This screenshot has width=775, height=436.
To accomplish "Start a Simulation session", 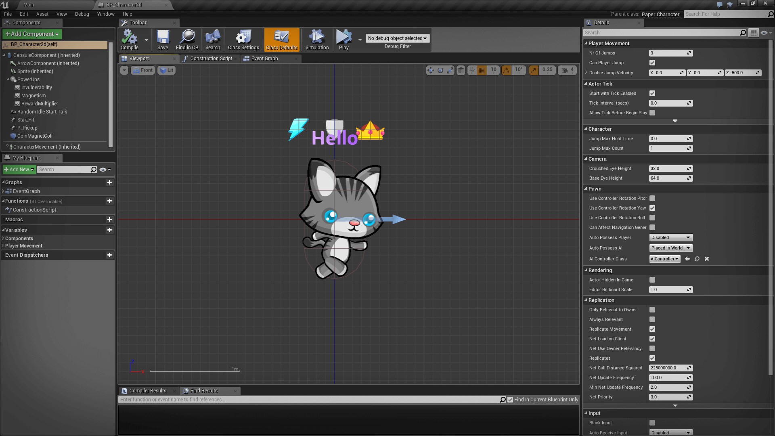I will [316, 38].
